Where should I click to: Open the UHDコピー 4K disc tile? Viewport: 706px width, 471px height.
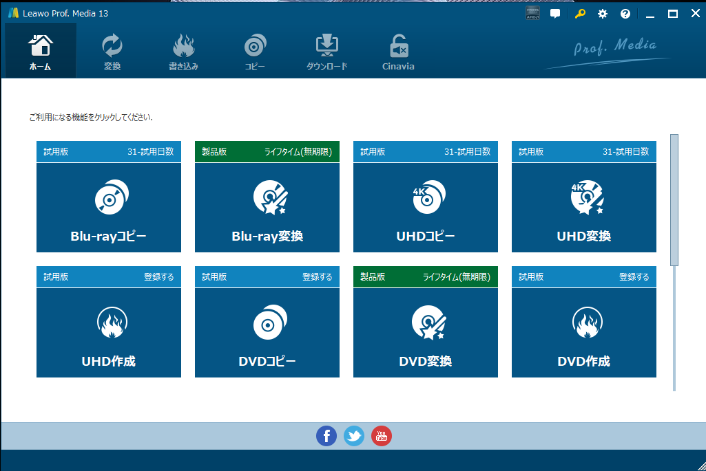point(426,208)
